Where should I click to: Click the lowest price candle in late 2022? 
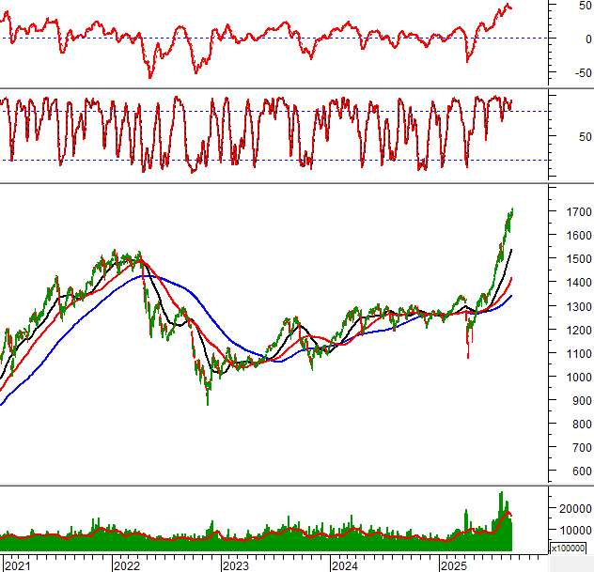coord(208,403)
